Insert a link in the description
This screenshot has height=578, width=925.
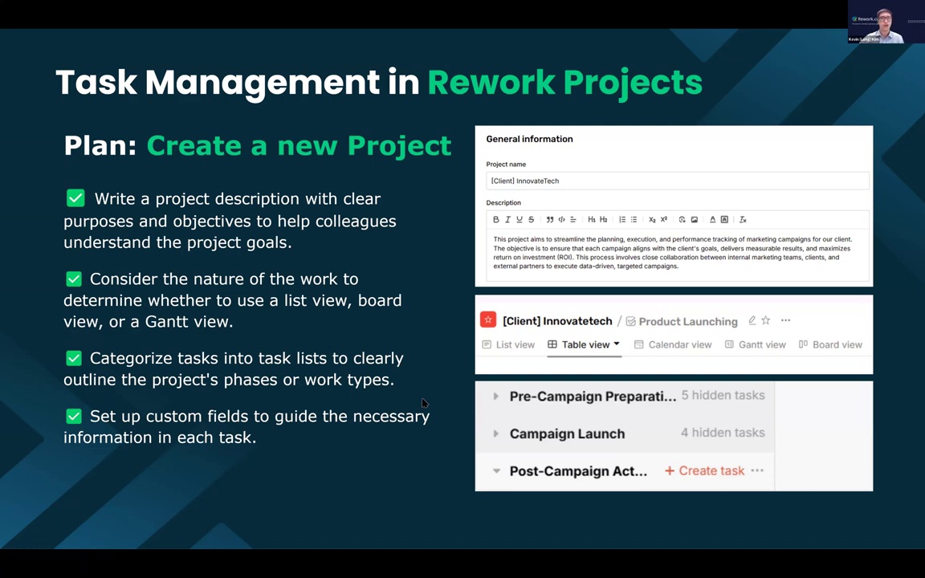[x=682, y=219]
